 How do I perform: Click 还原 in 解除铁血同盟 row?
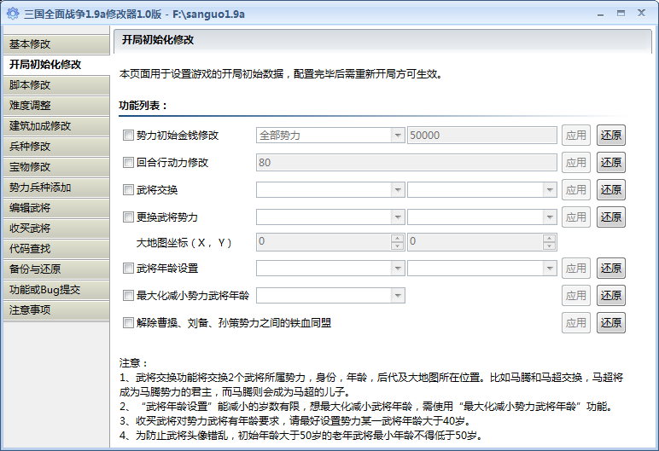tap(611, 323)
